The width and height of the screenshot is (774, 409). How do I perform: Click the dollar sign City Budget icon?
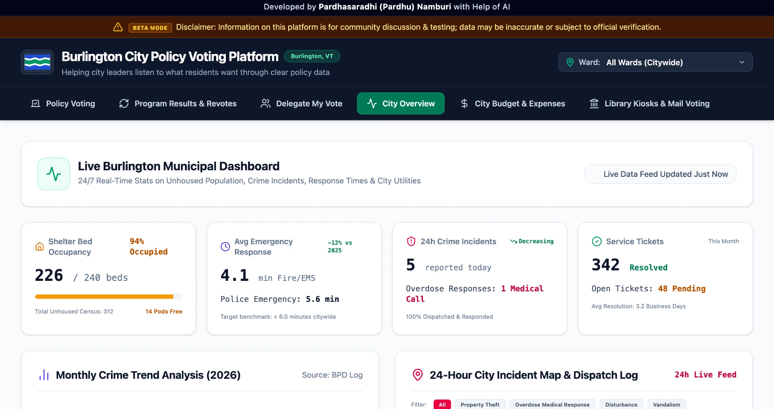[x=464, y=104]
